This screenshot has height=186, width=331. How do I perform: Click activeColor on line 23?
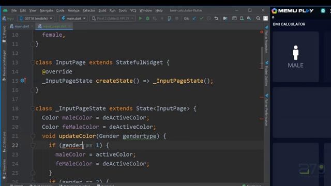[x=114, y=154]
